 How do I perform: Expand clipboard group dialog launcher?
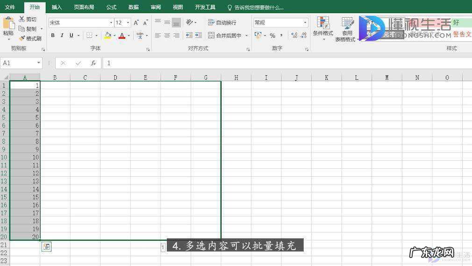[x=43, y=49]
